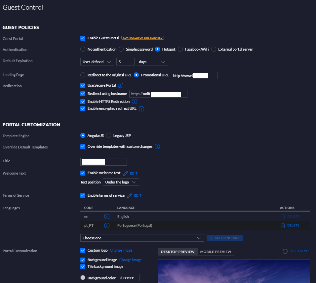Screen dimensions: 316x283
Task: Click the Background color hex input field
Action: coord(131,278)
